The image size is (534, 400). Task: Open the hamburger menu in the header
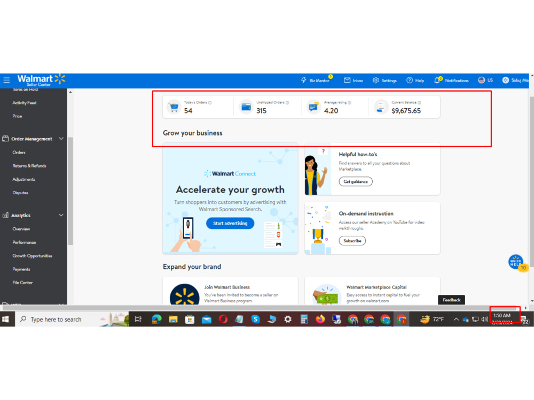pos(6,81)
